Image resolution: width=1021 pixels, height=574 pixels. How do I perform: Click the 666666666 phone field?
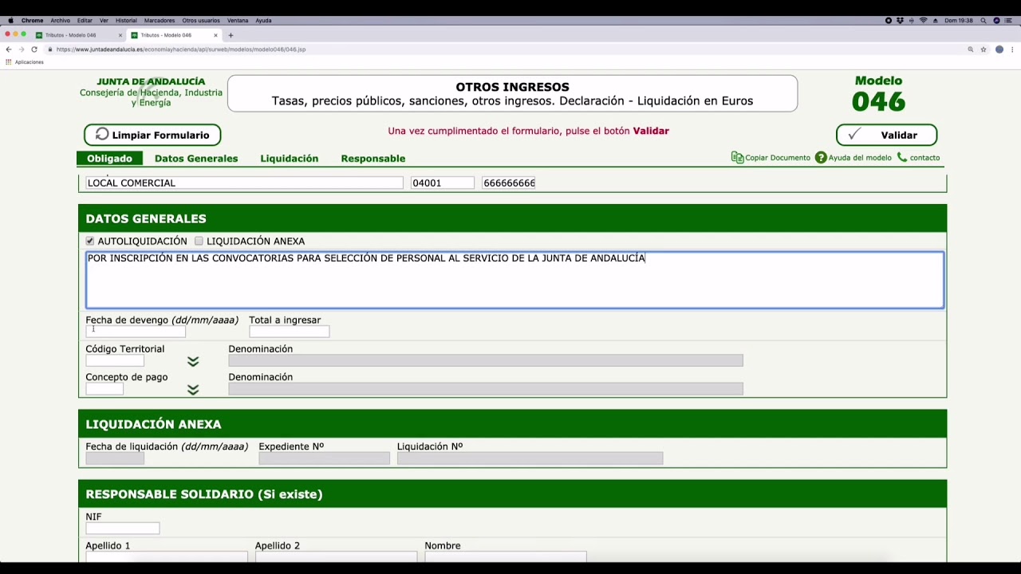tap(509, 183)
